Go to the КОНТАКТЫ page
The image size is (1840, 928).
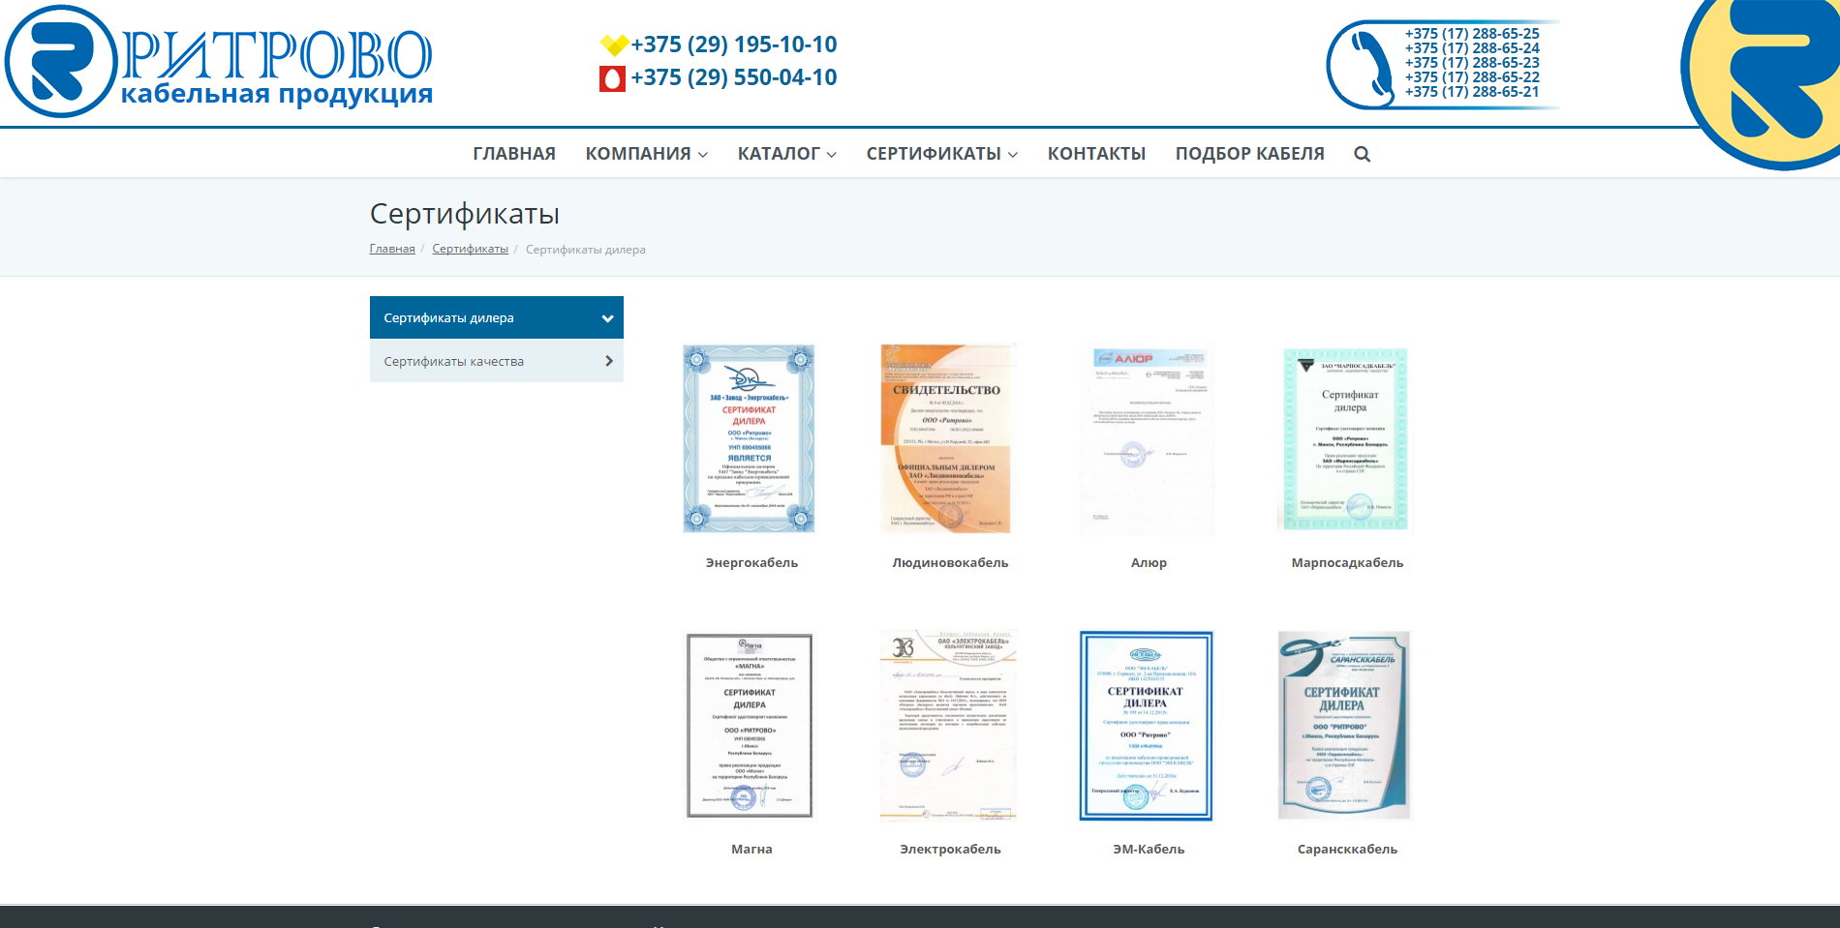(x=1096, y=154)
